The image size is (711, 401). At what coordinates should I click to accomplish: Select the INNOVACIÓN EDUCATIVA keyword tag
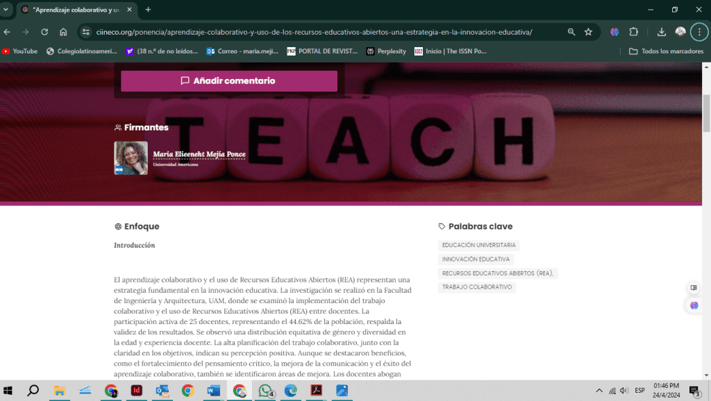click(x=476, y=259)
